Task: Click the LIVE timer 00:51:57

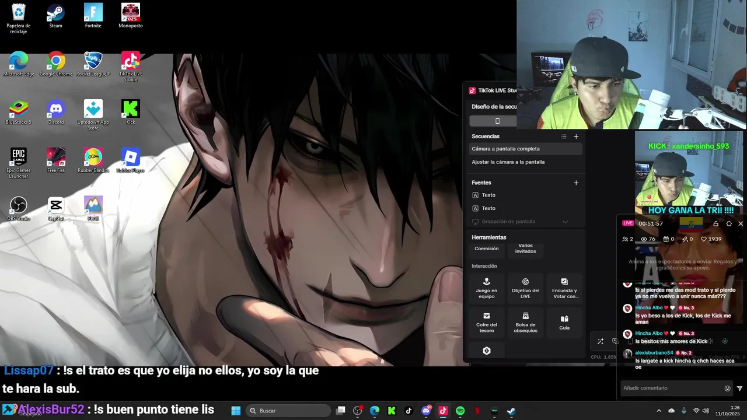Action: 650,223
